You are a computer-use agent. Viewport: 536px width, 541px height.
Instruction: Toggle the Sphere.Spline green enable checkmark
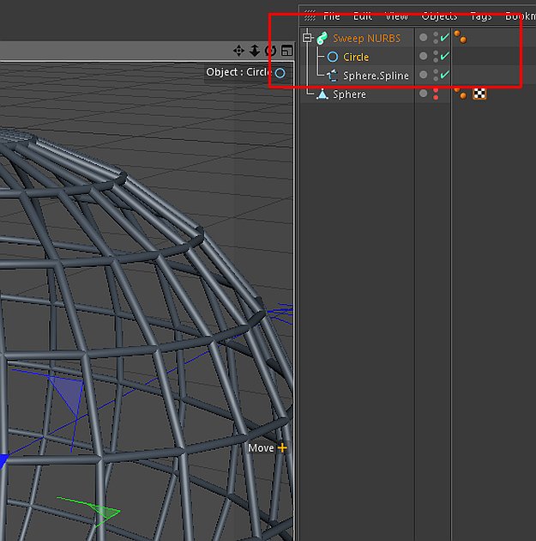(x=445, y=74)
